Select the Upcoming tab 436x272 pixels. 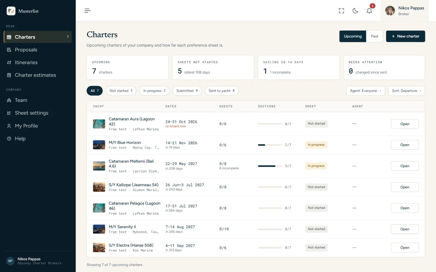pyautogui.click(x=353, y=36)
